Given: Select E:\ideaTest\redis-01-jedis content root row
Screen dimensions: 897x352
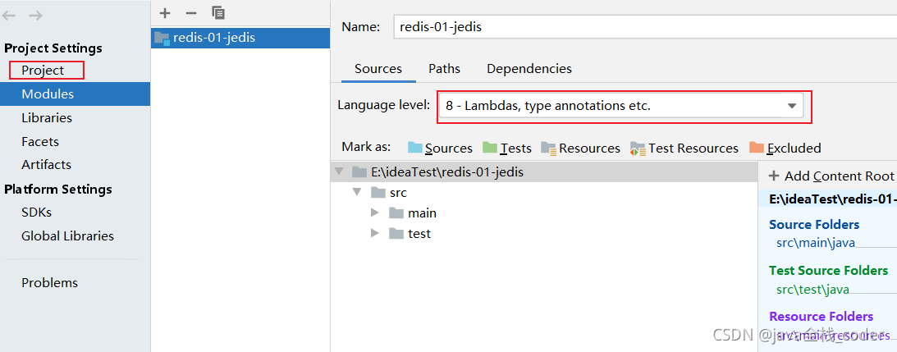Looking at the screenshot, I should (x=545, y=171).
